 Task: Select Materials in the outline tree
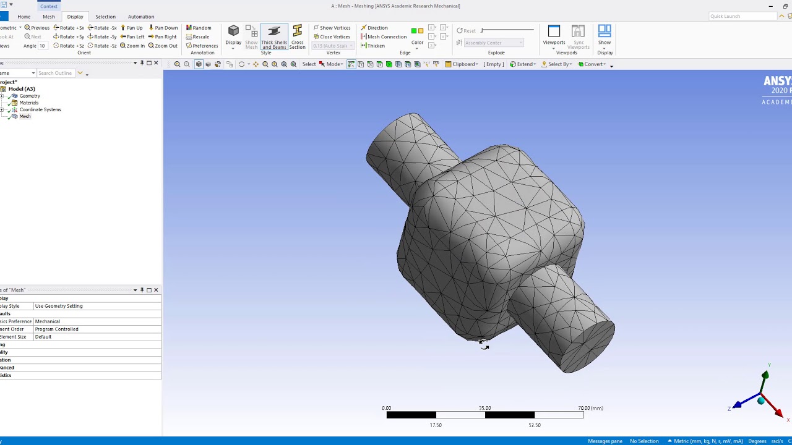29,103
